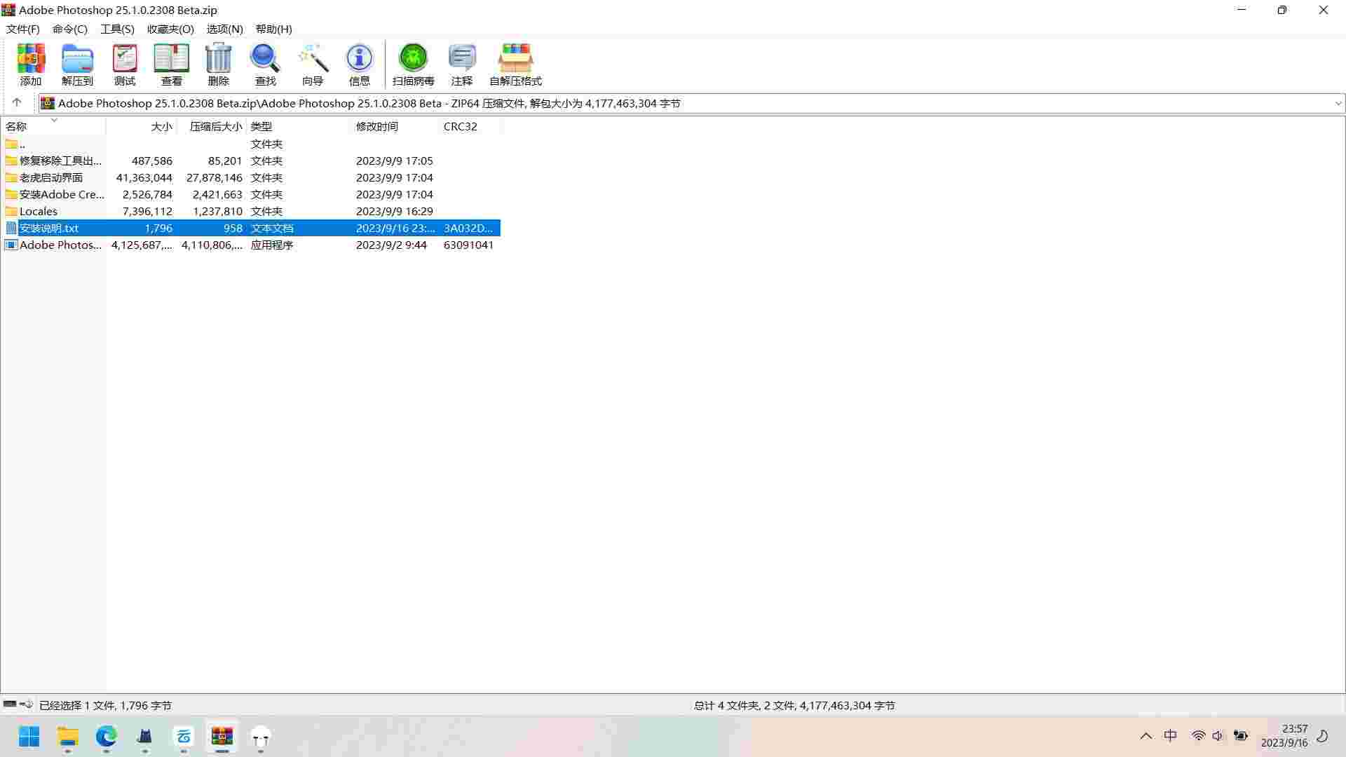
Task: Click the 注释 (Comment) toolbar icon
Action: click(462, 64)
